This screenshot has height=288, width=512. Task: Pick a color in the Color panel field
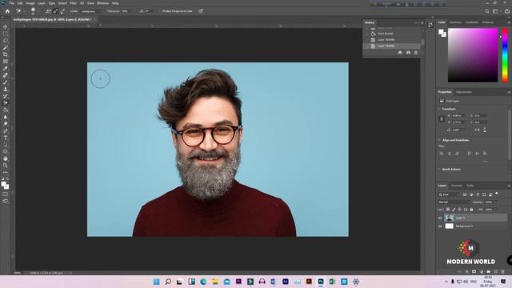473,55
